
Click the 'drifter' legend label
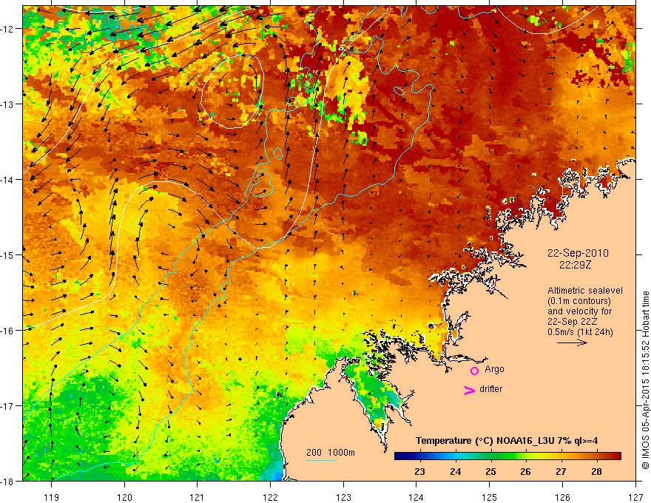pyautogui.click(x=490, y=389)
